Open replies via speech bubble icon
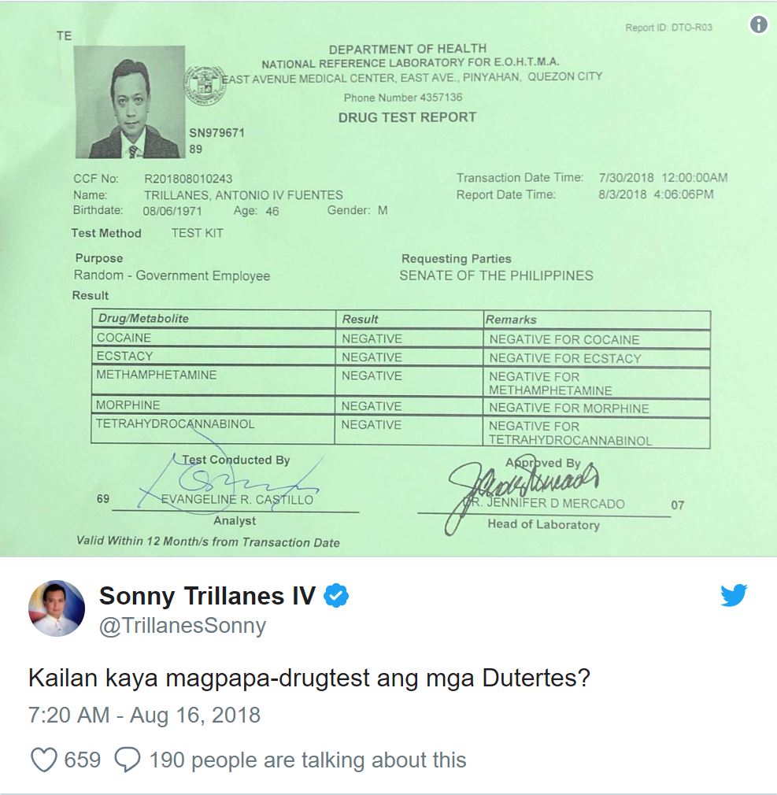This screenshot has height=795, width=777. (127, 760)
